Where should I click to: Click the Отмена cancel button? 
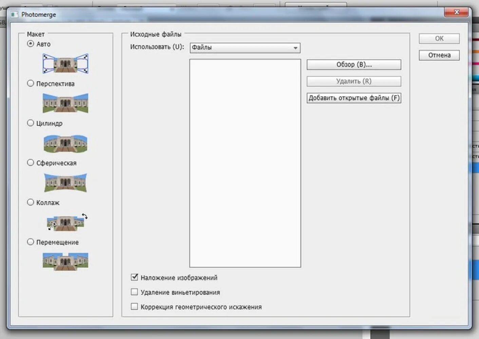[x=439, y=55]
